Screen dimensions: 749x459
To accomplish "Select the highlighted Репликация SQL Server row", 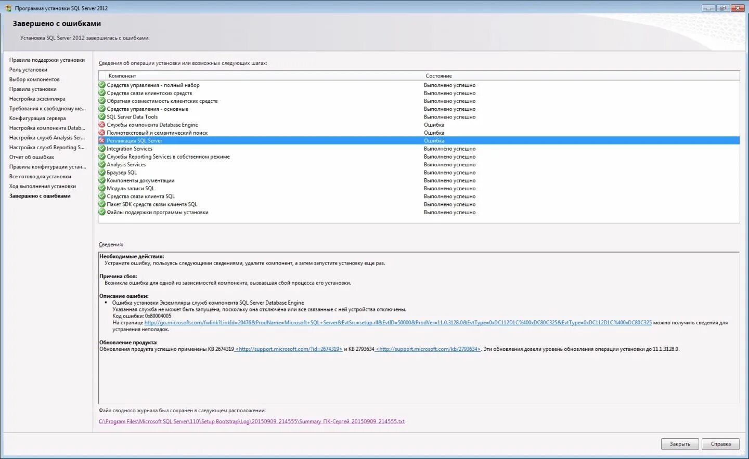I will [x=419, y=141].
